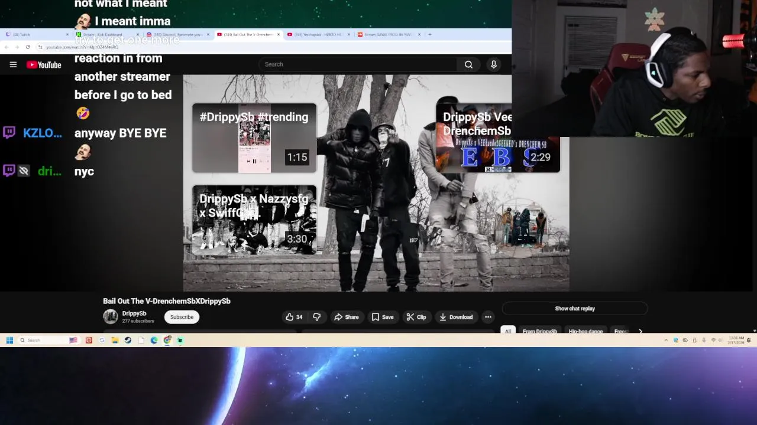The width and height of the screenshot is (757, 425).
Task: Dislike the video with thumbs-down button
Action: (x=316, y=317)
